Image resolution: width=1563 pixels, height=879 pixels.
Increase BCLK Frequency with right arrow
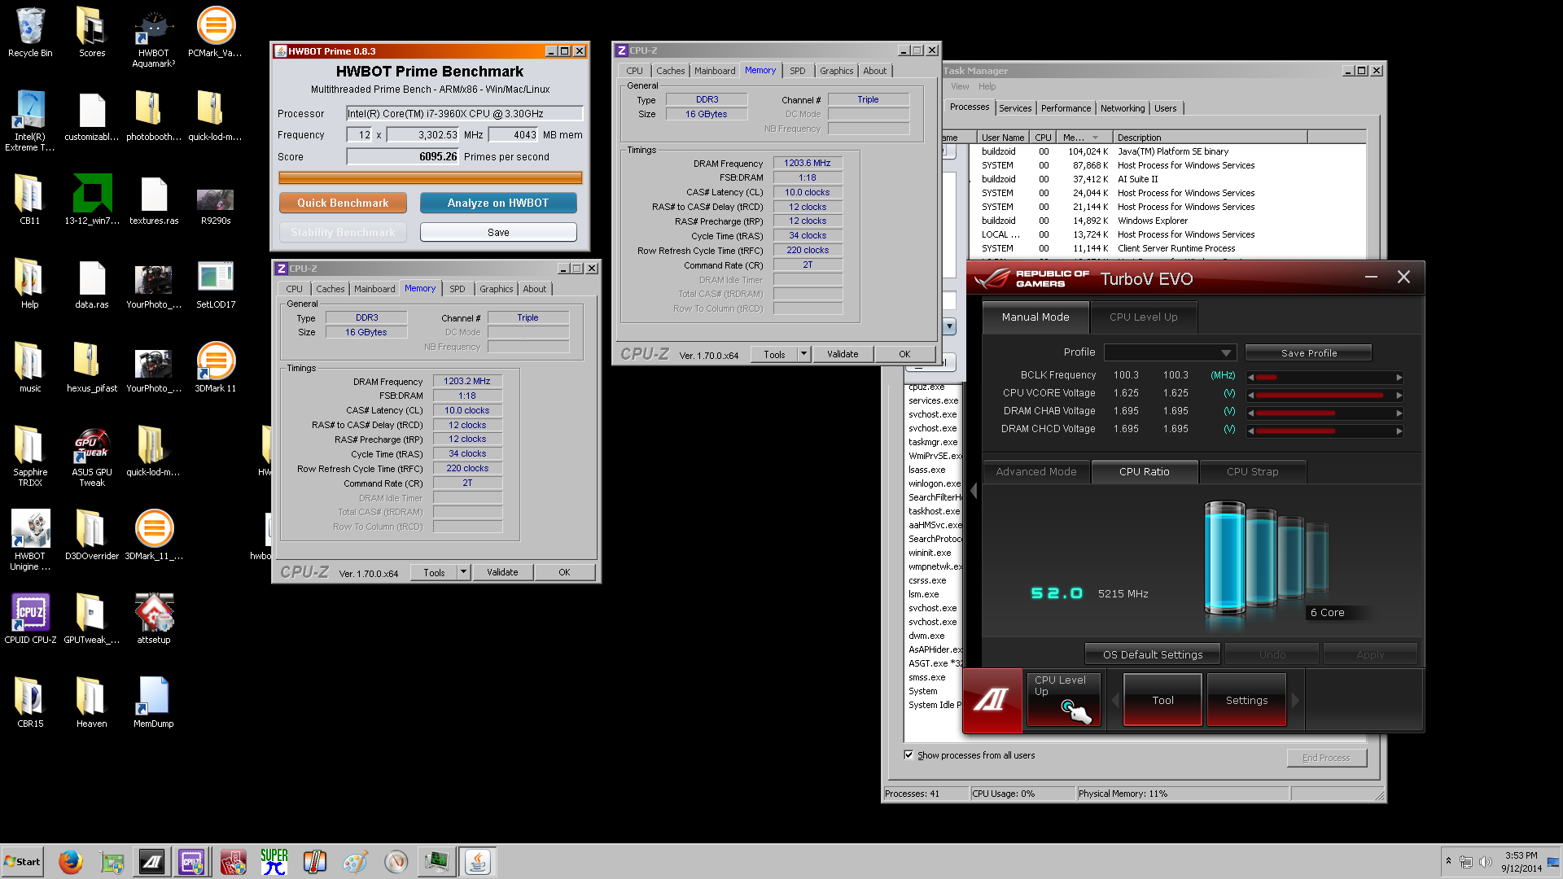pyautogui.click(x=1399, y=378)
